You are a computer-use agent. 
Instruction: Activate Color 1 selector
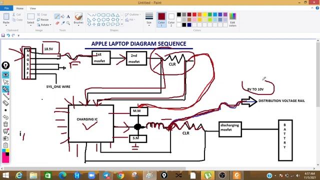(161, 19)
